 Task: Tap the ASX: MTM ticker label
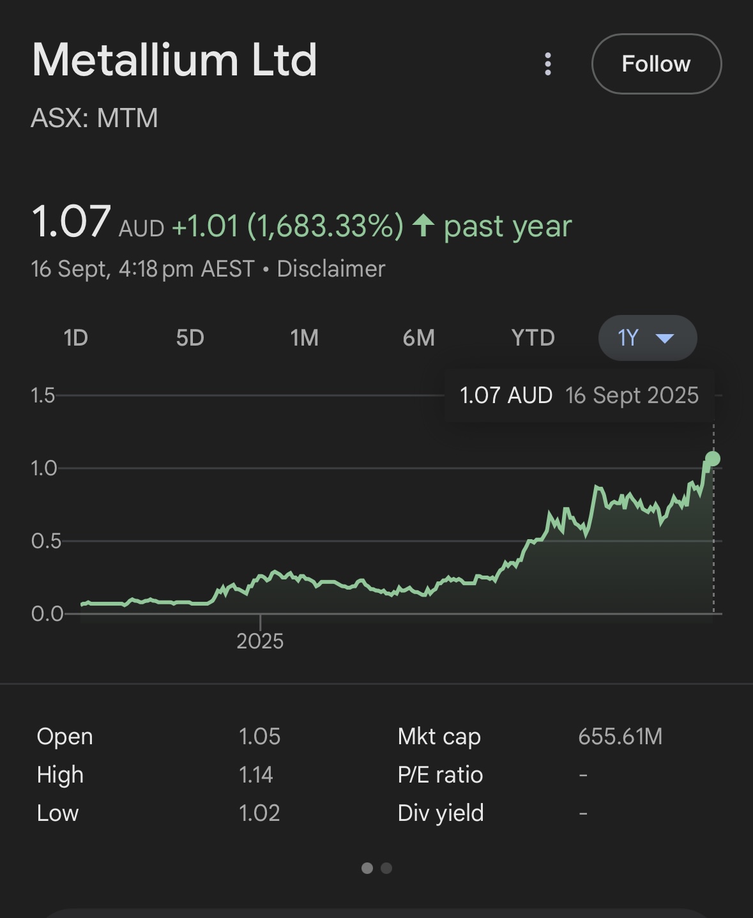coord(95,118)
